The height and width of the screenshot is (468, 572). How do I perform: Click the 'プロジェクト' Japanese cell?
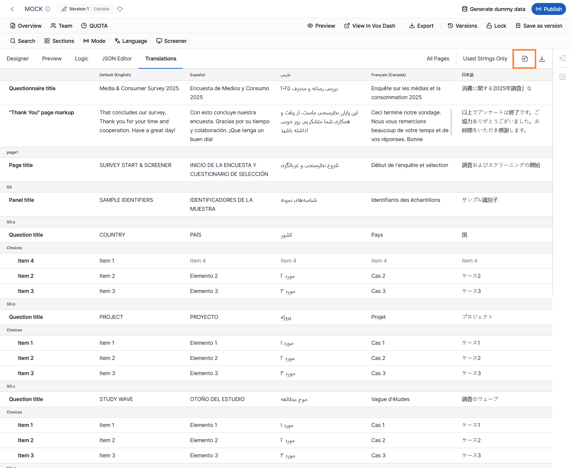pos(477,317)
